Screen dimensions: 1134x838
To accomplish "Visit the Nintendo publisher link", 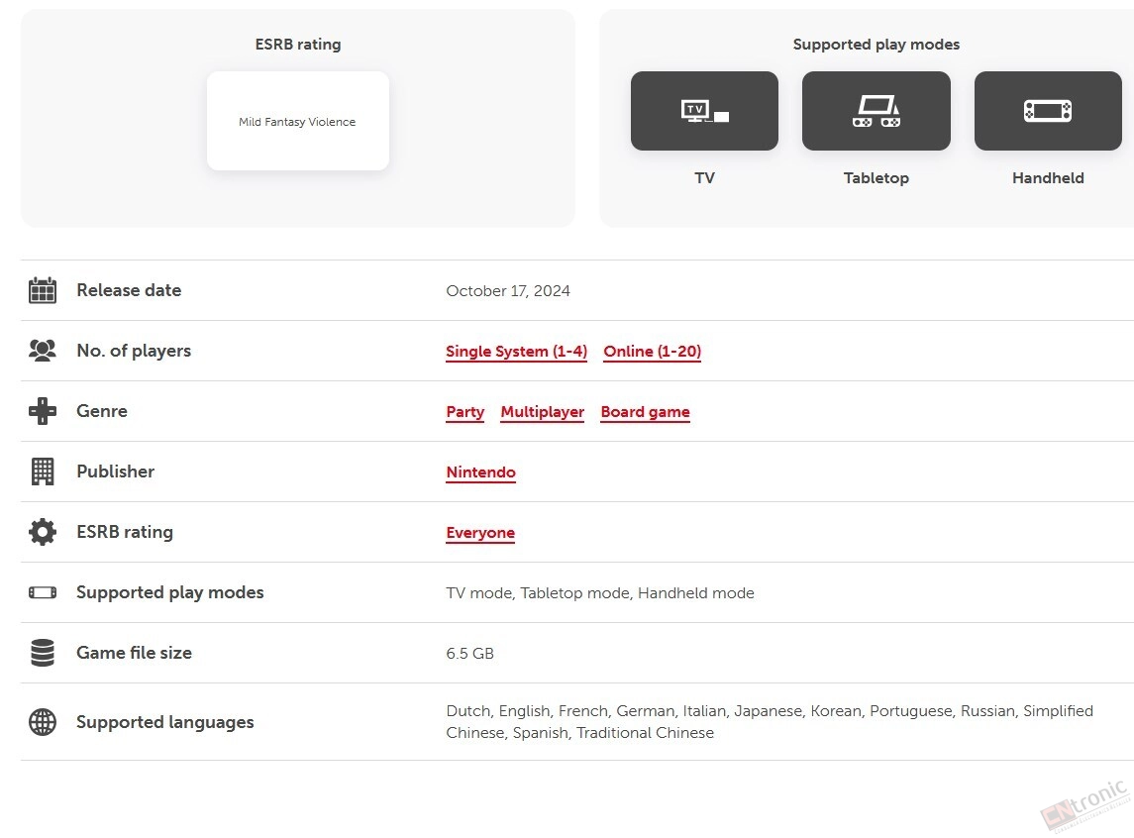I will (x=481, y=472).
